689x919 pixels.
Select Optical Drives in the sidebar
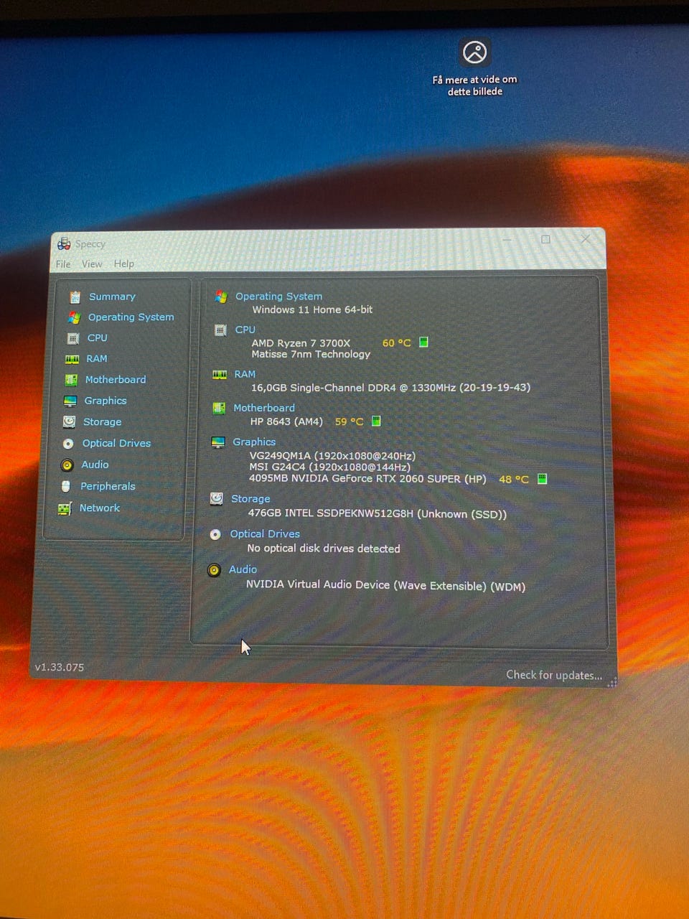coord(116,444)
